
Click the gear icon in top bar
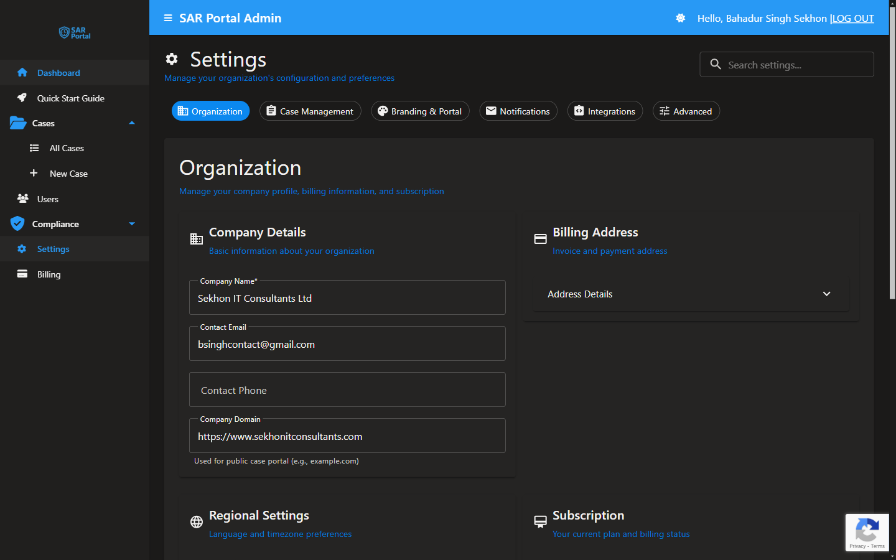(679, 18)
